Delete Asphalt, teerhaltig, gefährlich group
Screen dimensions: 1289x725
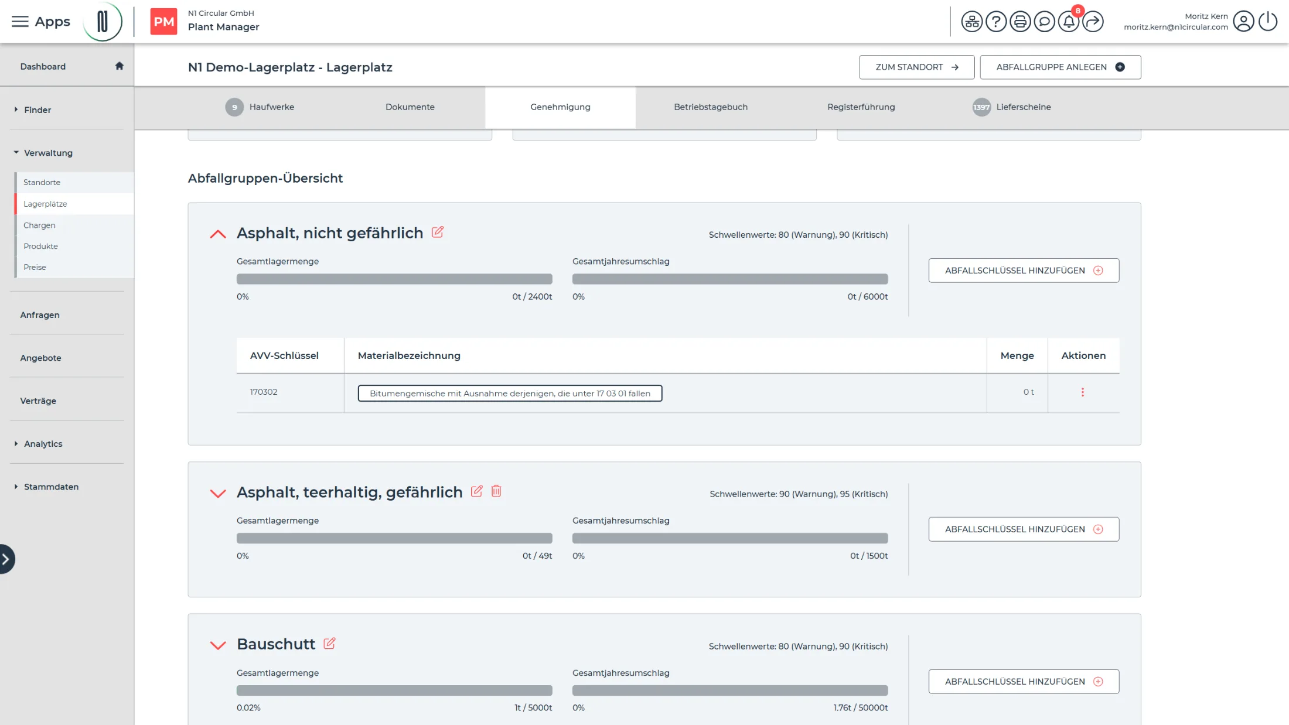pos(496,491)
